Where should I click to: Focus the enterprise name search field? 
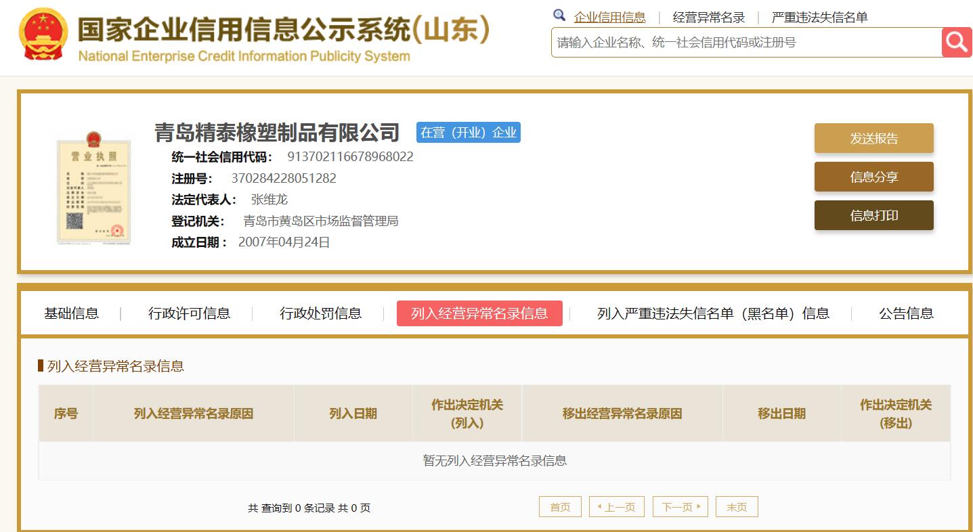point(746,42)
